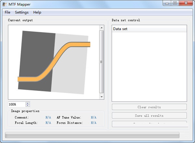This screenshot has width=195, height=143.
Task: Close the MTF Mapper window
Action: point(186,3)
